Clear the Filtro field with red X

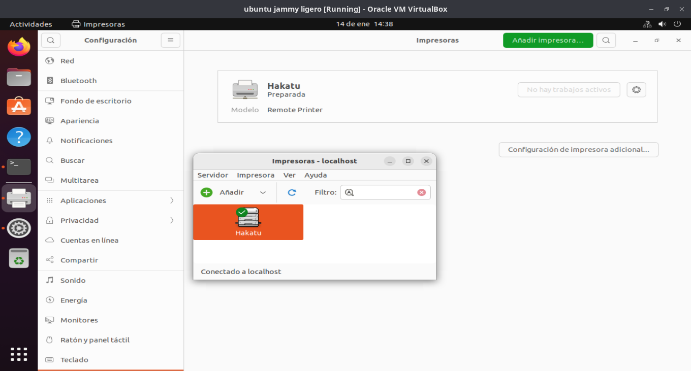[421, 192]
